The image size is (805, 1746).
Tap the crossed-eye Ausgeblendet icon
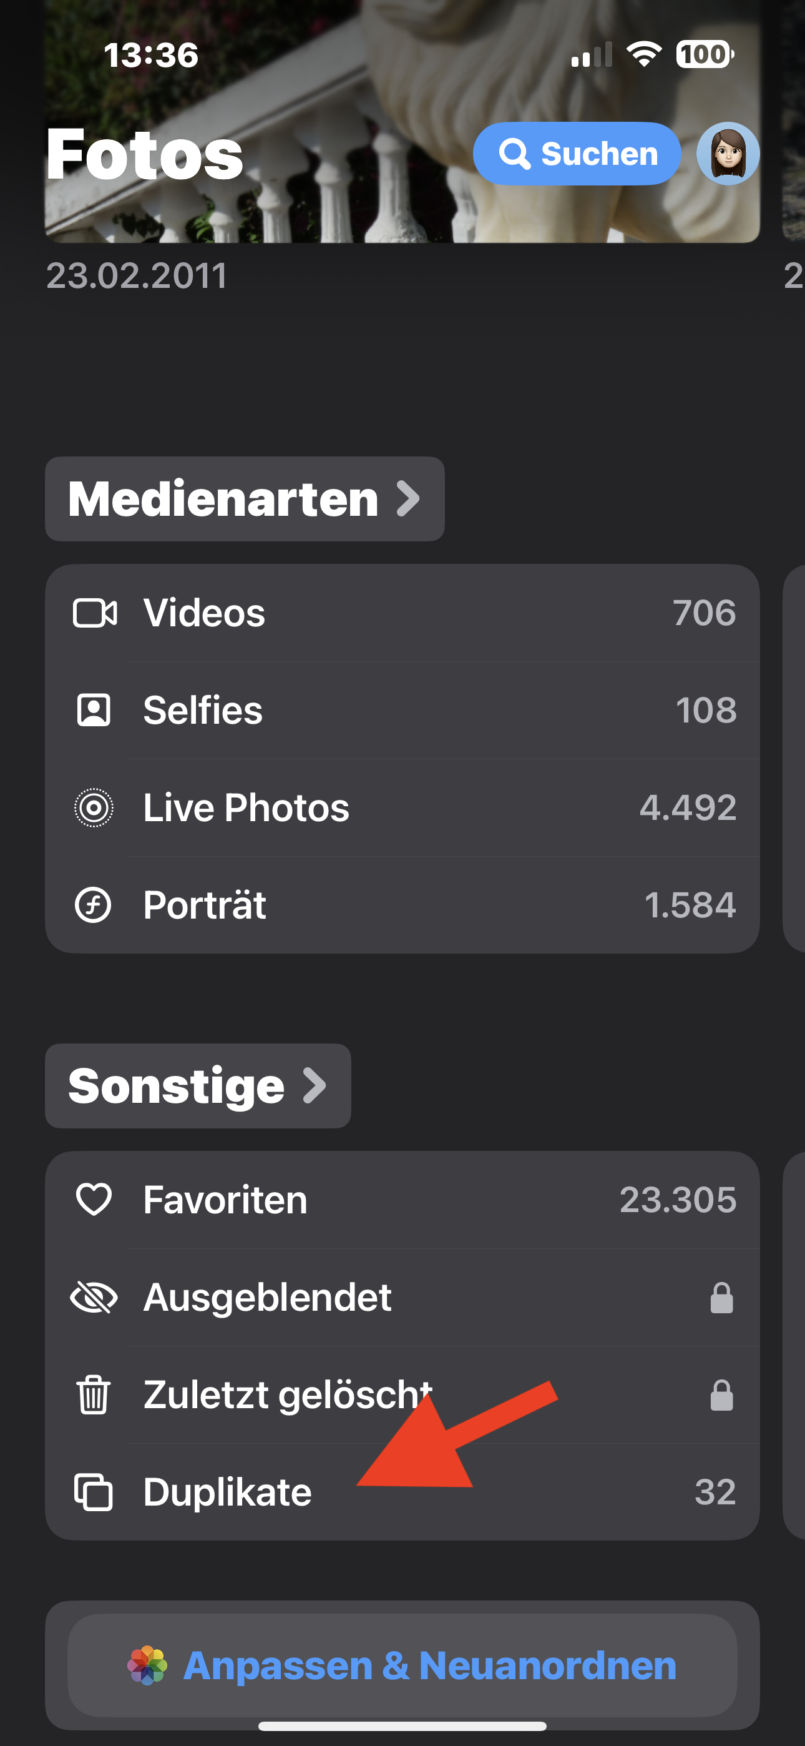click(x=94, y=1297)
